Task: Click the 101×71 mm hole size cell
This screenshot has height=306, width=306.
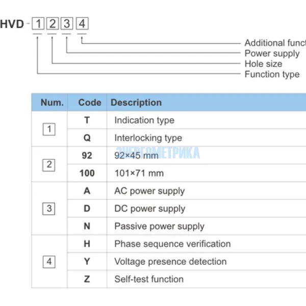Action: pos(139,173)
